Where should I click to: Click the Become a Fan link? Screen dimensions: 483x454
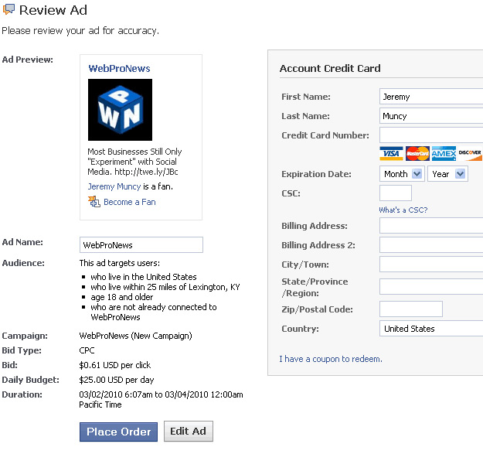click(x=130, y=202)
